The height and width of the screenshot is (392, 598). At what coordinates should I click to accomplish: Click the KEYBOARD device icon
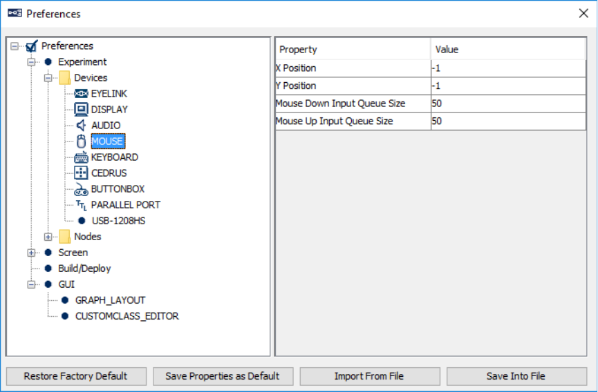81,157
